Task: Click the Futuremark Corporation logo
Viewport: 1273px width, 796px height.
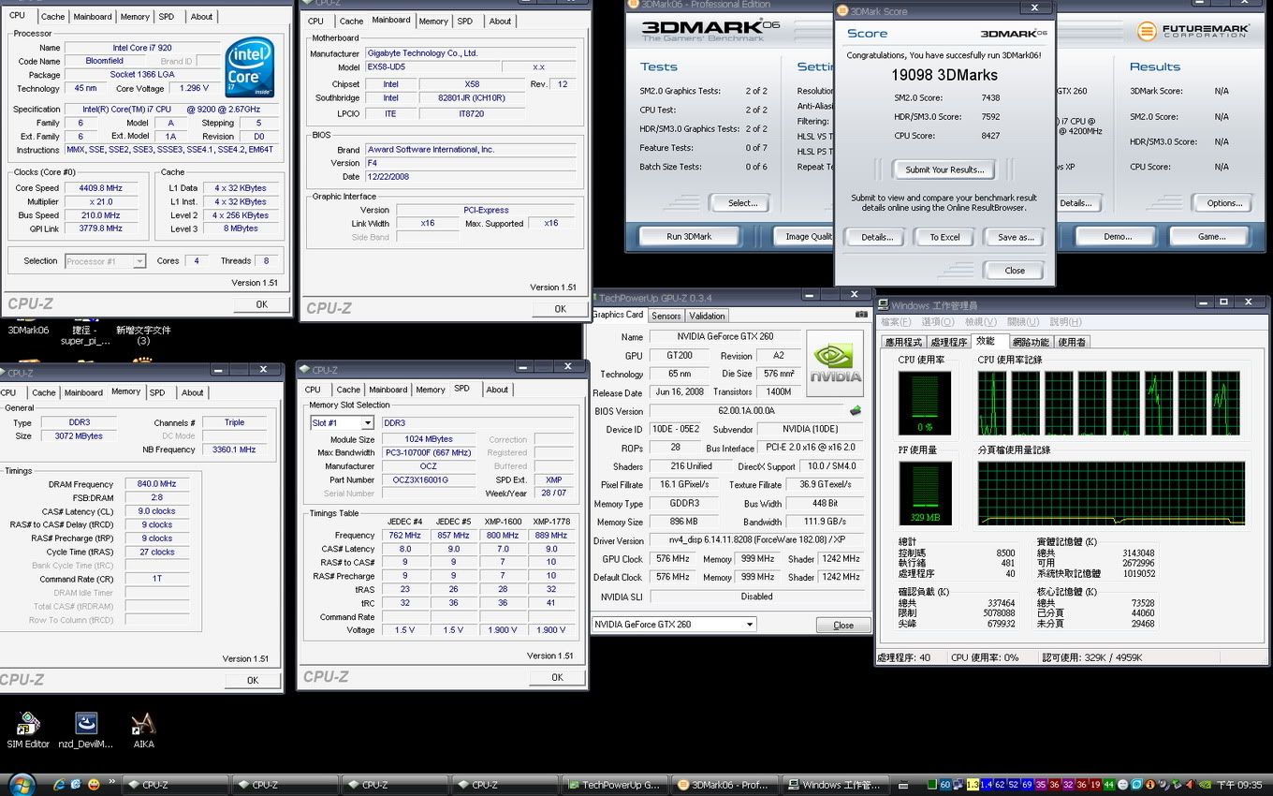Action: [1193, 31]
